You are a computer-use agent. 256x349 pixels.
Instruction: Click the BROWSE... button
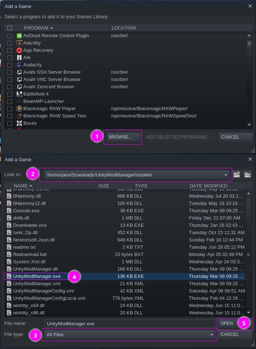point(124,137)
